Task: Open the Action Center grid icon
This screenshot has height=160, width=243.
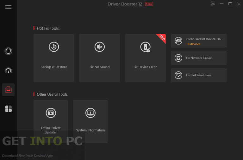Action: click(8, 109)
